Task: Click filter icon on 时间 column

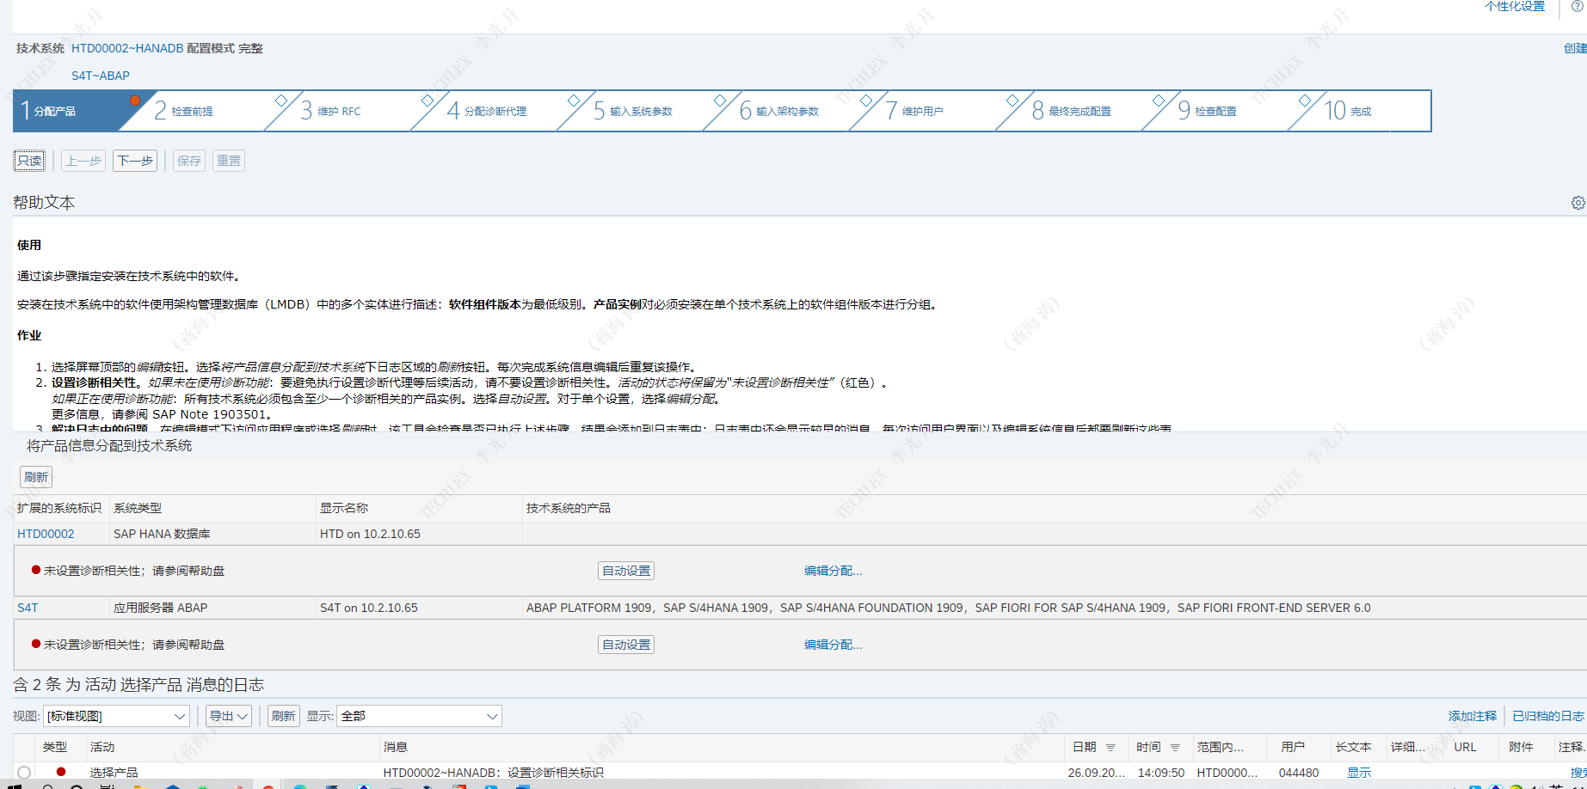Action: [x=1175, y=748]
